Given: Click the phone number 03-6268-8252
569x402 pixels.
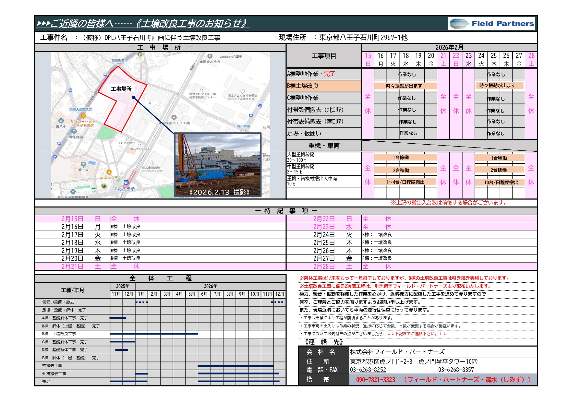Looking at the screenshot, I should pyautogui.click(x=368, y=370).
